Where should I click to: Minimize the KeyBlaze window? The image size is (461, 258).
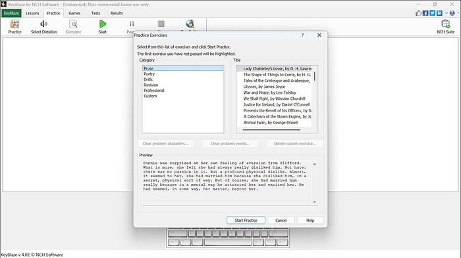click(x=418, y=5)
